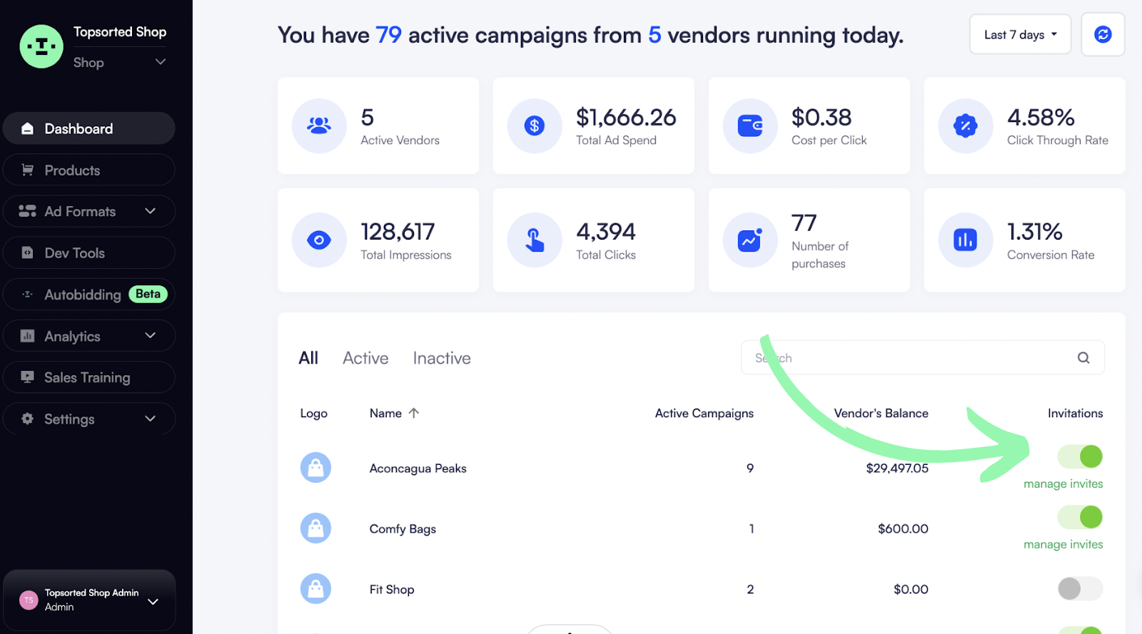
Task: Click the Invitations column header
Action: pyautogui.click(x=1075, y=413)
